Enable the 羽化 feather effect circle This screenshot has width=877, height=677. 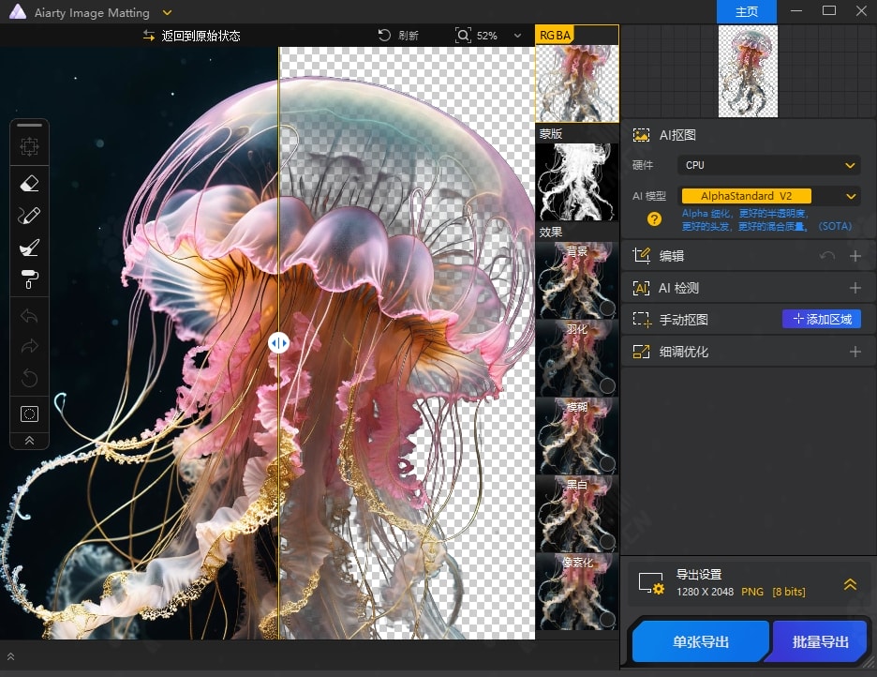click(606, 385)
